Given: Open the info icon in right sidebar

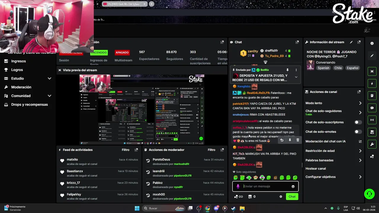Looking at the screenshot, I should click(x=372, y=43).
